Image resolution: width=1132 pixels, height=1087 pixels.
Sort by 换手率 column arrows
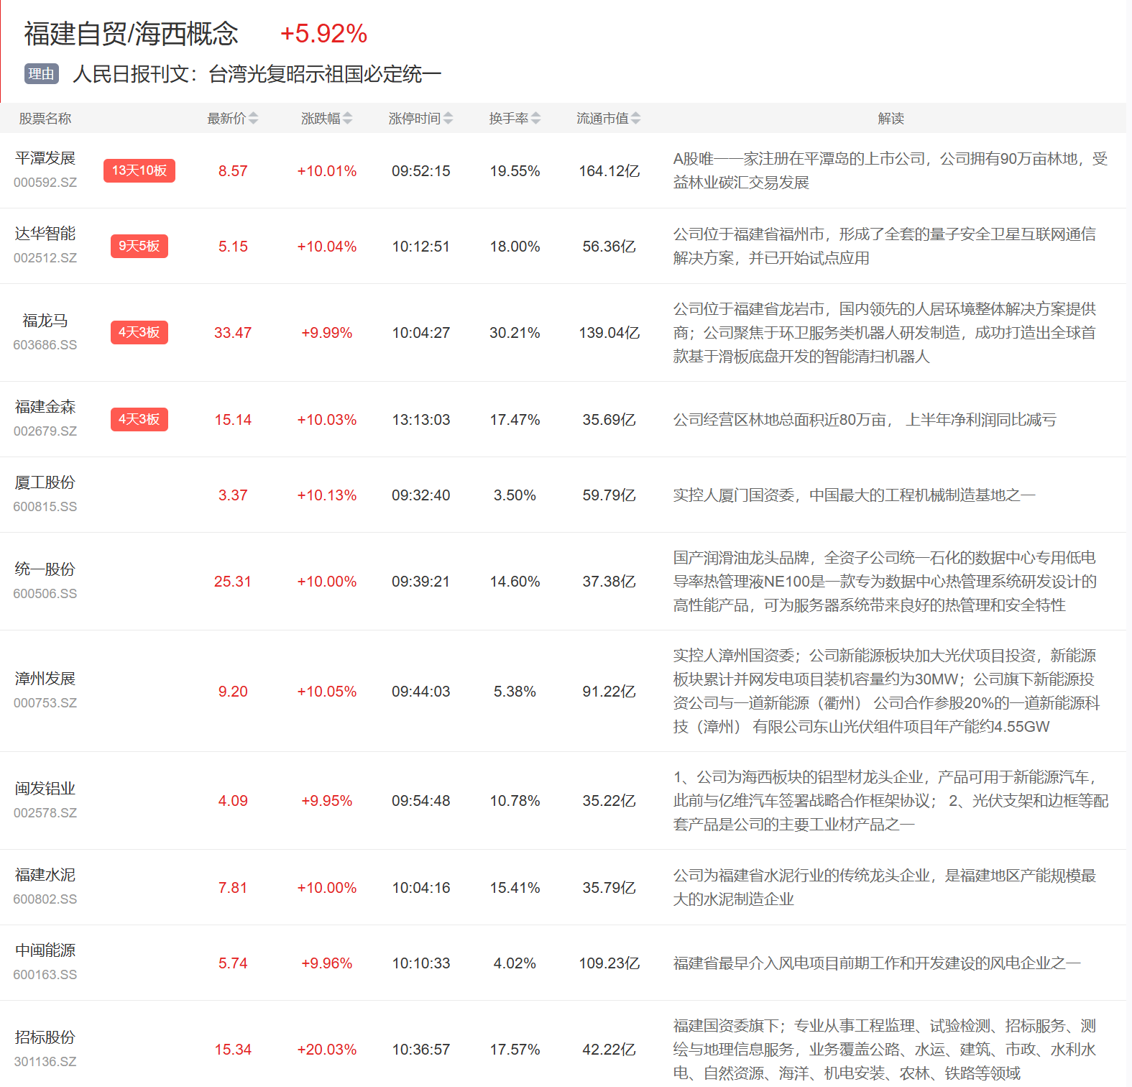(x=535, y=119)
